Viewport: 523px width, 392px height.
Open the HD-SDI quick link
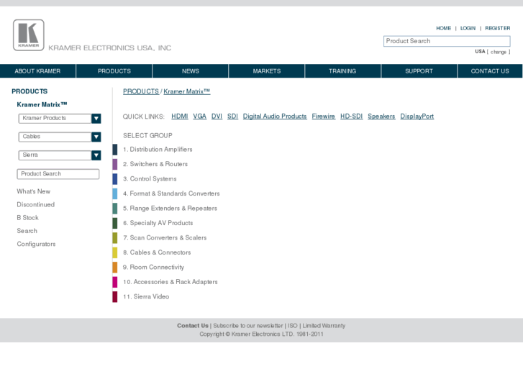tap(351, 116)
